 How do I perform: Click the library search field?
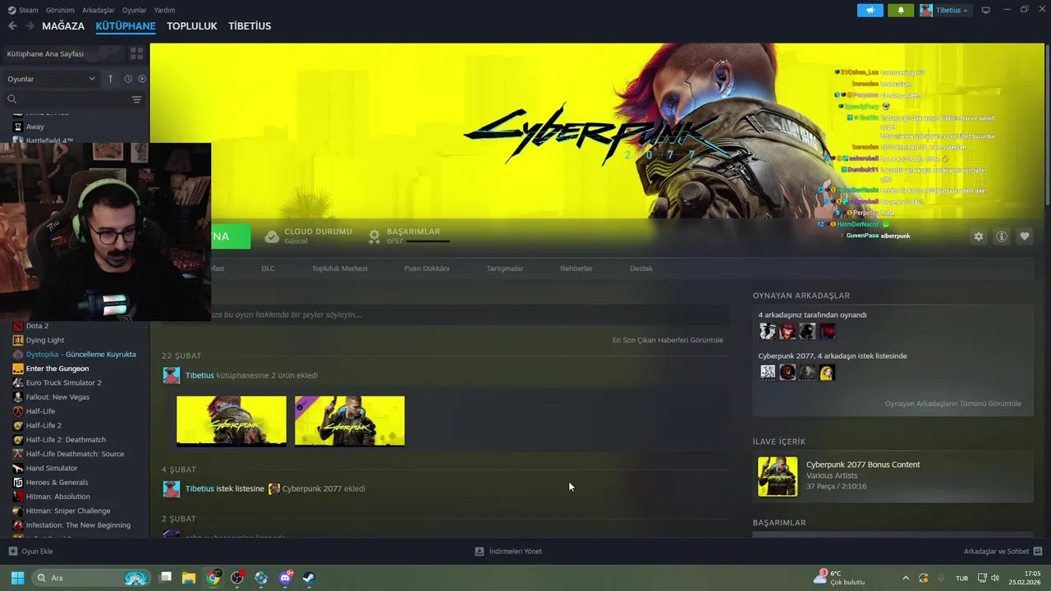tap(66, 99)
